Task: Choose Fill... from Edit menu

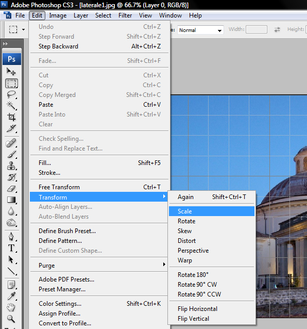Action: click(x=99, y=163)
